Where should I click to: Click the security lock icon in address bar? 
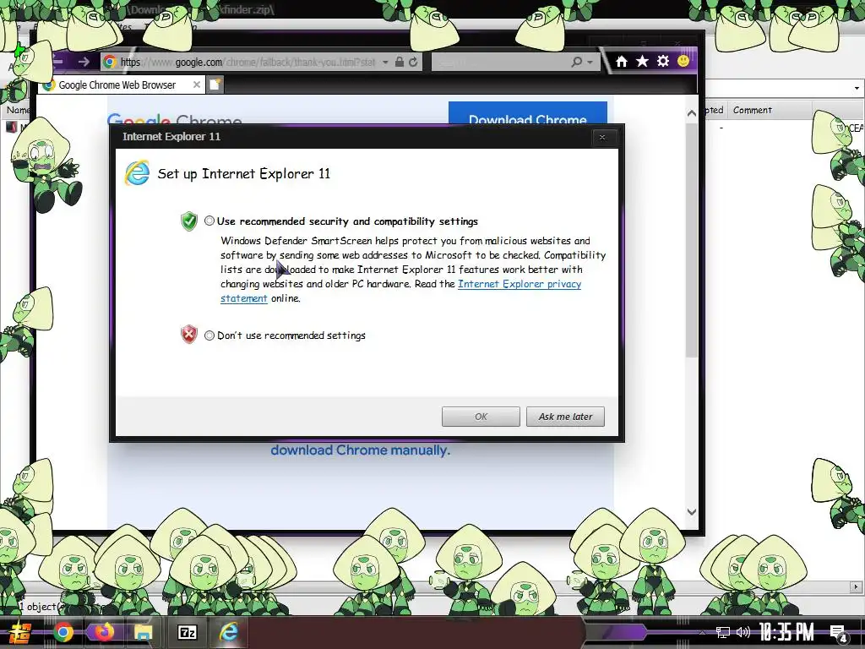click(400, 62)
